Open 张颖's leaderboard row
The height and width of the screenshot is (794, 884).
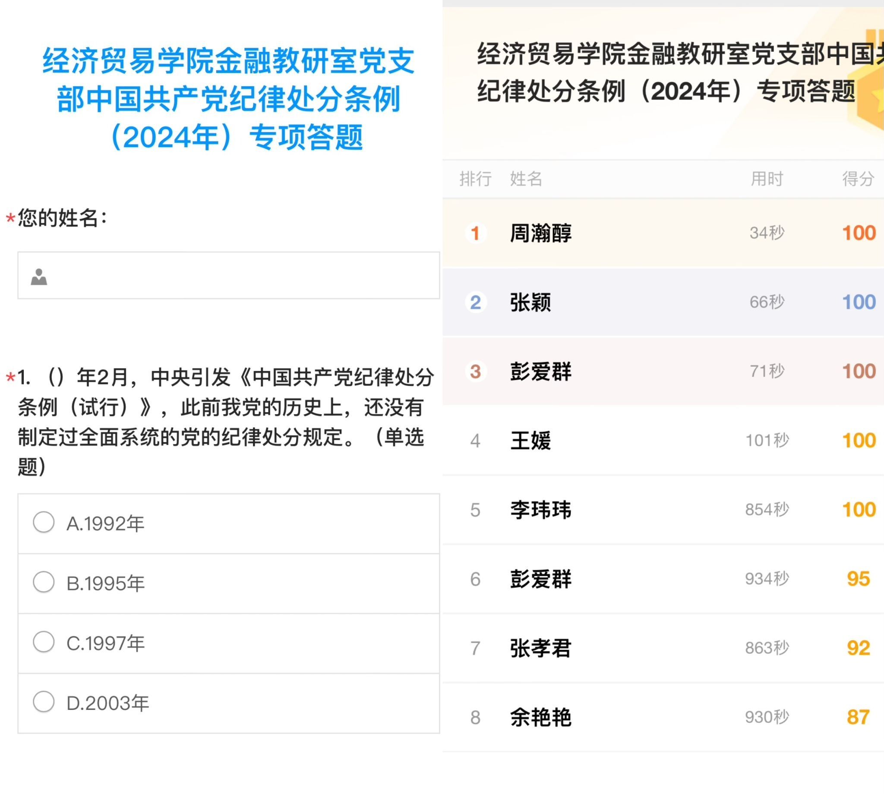click(530, 302)
